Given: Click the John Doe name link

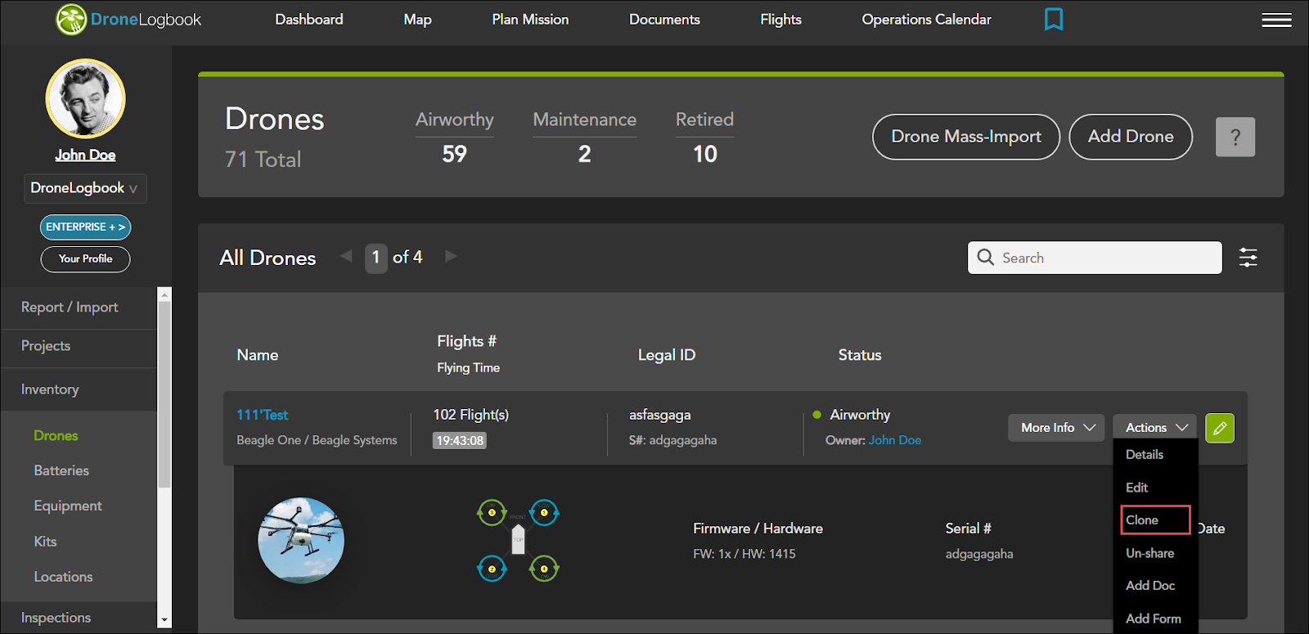Looking at the screenshot, I should point(85,155).
